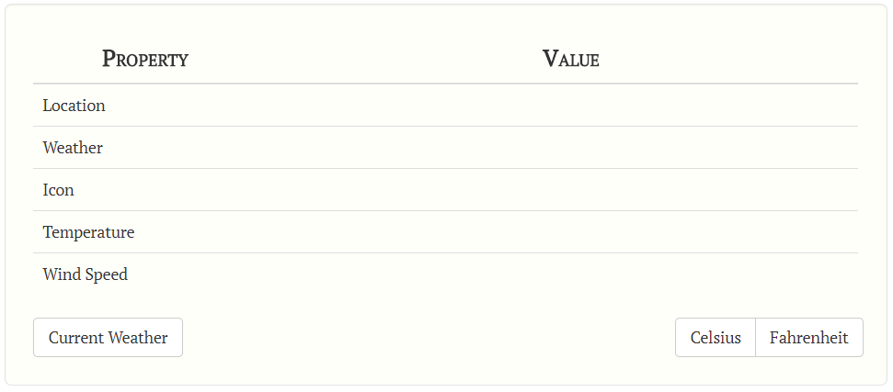Switch temperature units to Fahrenheit
Image resolution: width=893 pixels, height=392 pixels.
coord(808,338)
